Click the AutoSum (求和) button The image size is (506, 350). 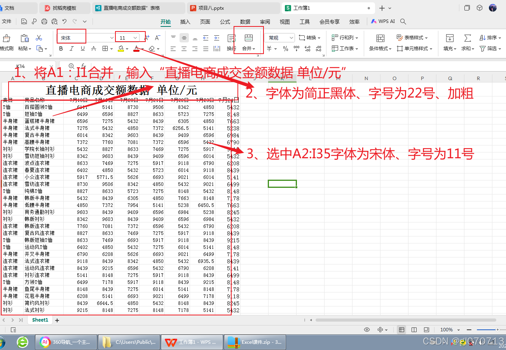468,42
